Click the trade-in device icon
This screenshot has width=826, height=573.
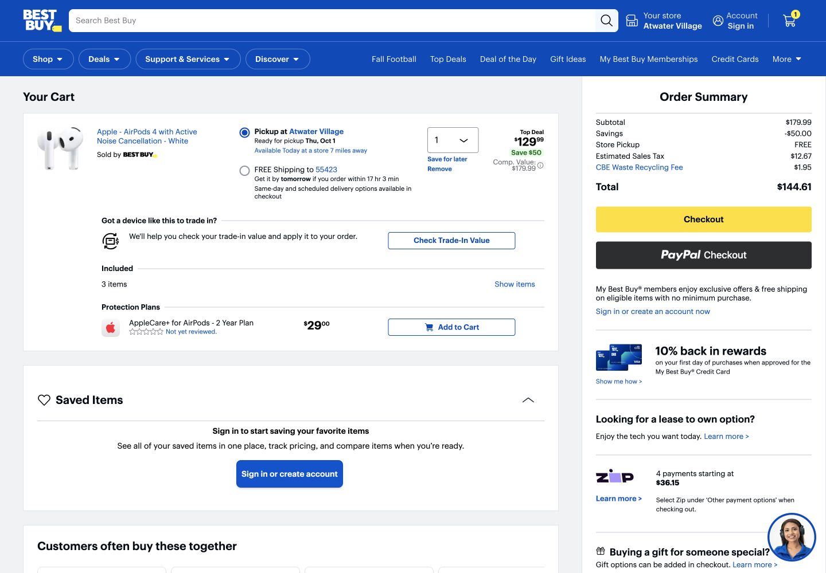pyautogui.click(x=111, y=241)
